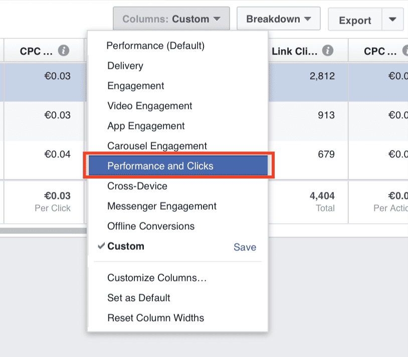The width and height of the screenshot is (408, 357).
Task: Select Messenger Engagement preset
Action: tap(161, 206)
